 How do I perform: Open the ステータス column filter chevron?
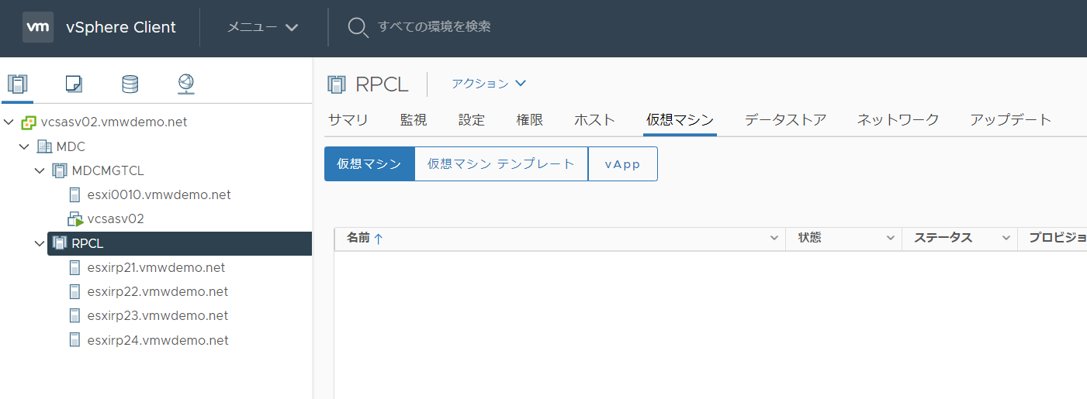pyautogui.click(x=1006, y=239)
